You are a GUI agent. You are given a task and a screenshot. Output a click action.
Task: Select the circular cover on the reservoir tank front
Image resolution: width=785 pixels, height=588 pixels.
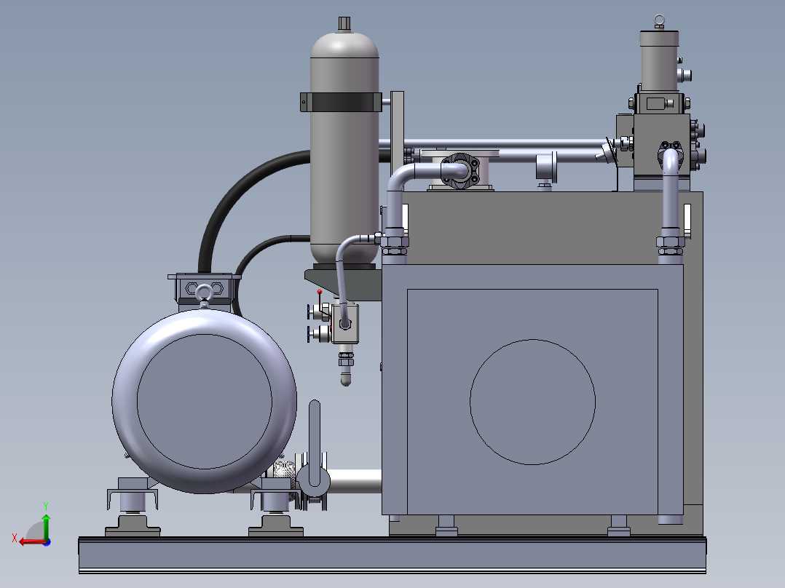click(533, 402)
